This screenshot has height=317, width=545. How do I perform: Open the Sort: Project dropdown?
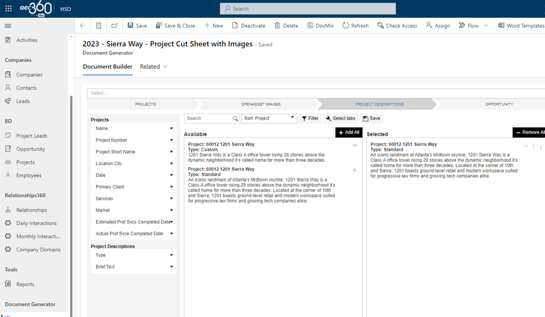click(x=269, y=119)
